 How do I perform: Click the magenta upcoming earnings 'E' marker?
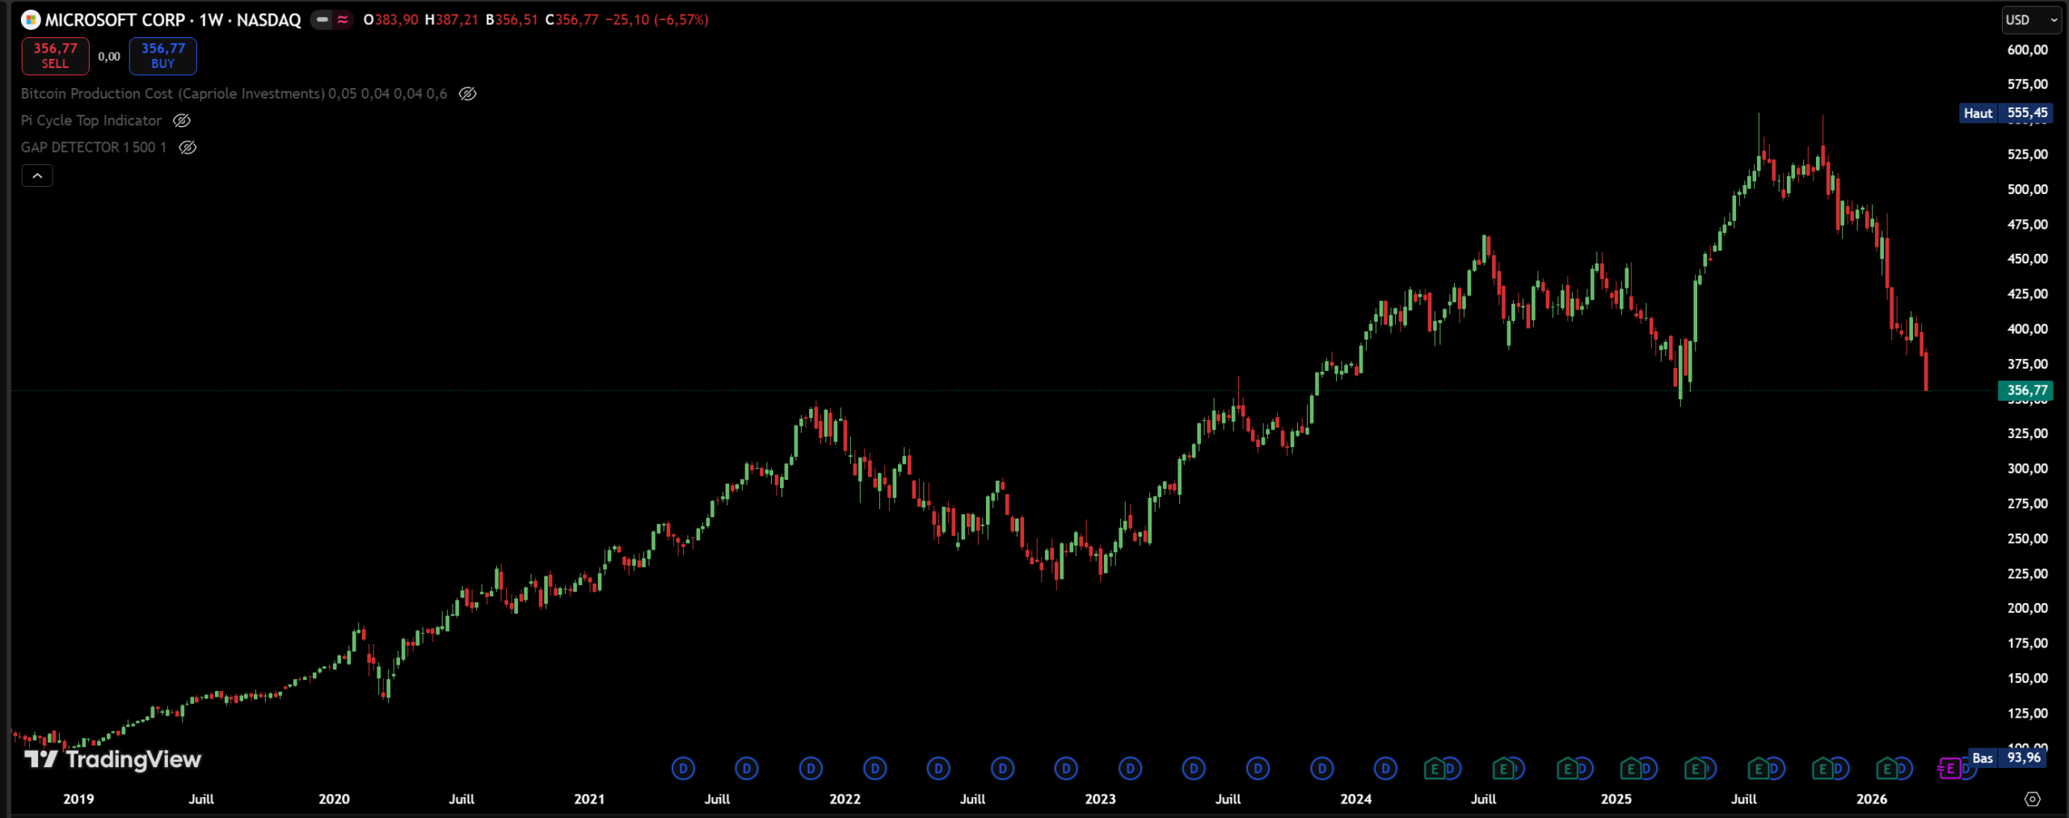click(x=1949, y=769)
